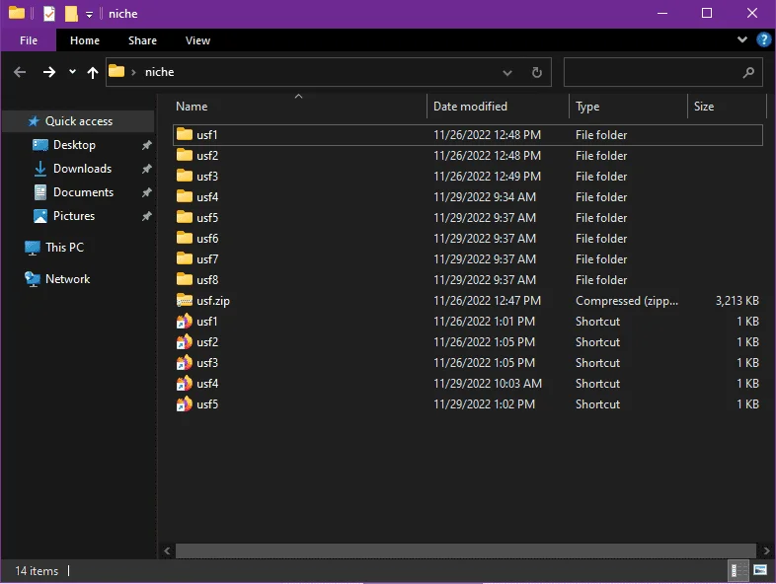Viewport: 776px width, 584px height.
Task: Click the pin icon next to Desktop
Action: click(146, 145)
